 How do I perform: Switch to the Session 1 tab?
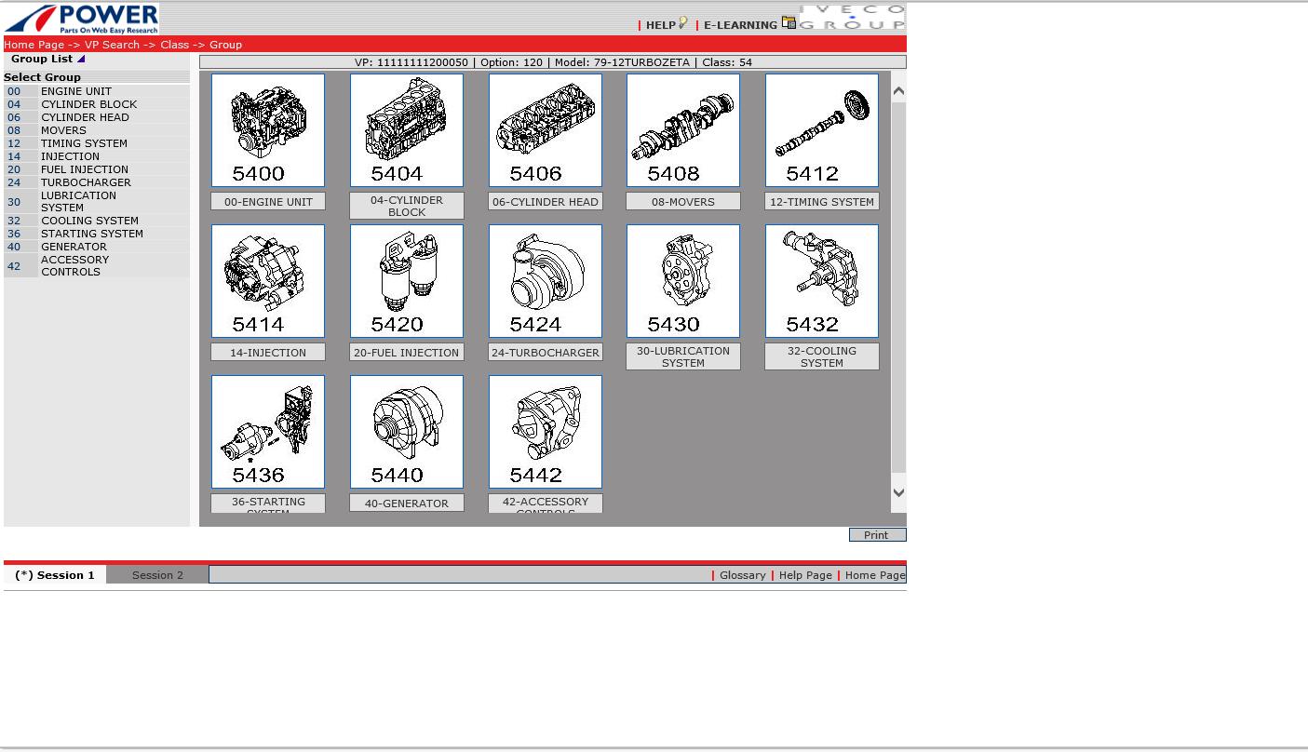point(55,575)
